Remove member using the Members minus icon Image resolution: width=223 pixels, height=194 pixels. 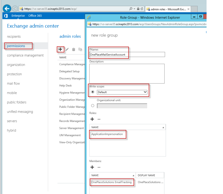click(x=99, y=167)
